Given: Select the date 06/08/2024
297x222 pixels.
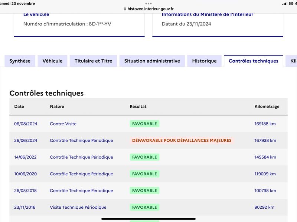Looking at the screenshot, I should [26, 124].
